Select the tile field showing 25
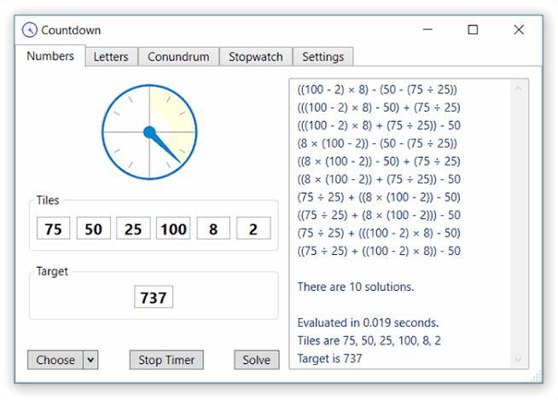The image size is (558, 400). pyautogui.click(x=133, y=229)
